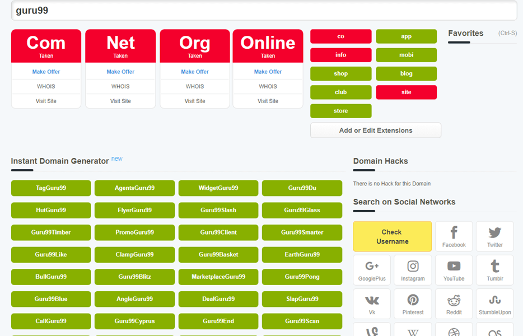
Task: Open WHOIS for the Net domain
Action: click(120, 86)
